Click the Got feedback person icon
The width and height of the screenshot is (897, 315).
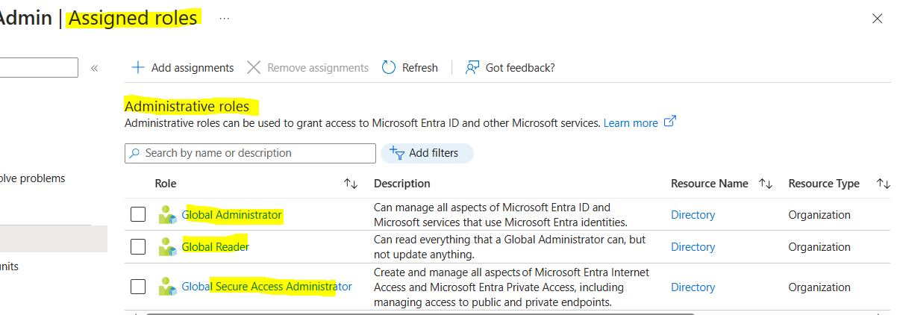[x=472, y=67]
